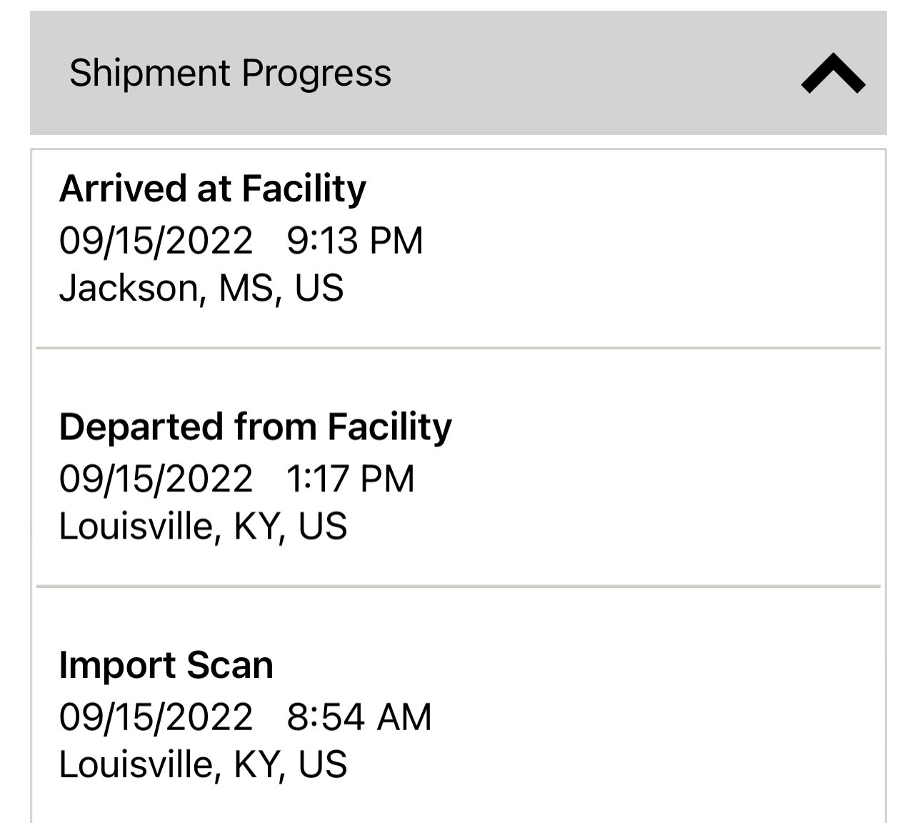
Task: Select the "Departed from Facility" status heading
Action: coord(255,427)
